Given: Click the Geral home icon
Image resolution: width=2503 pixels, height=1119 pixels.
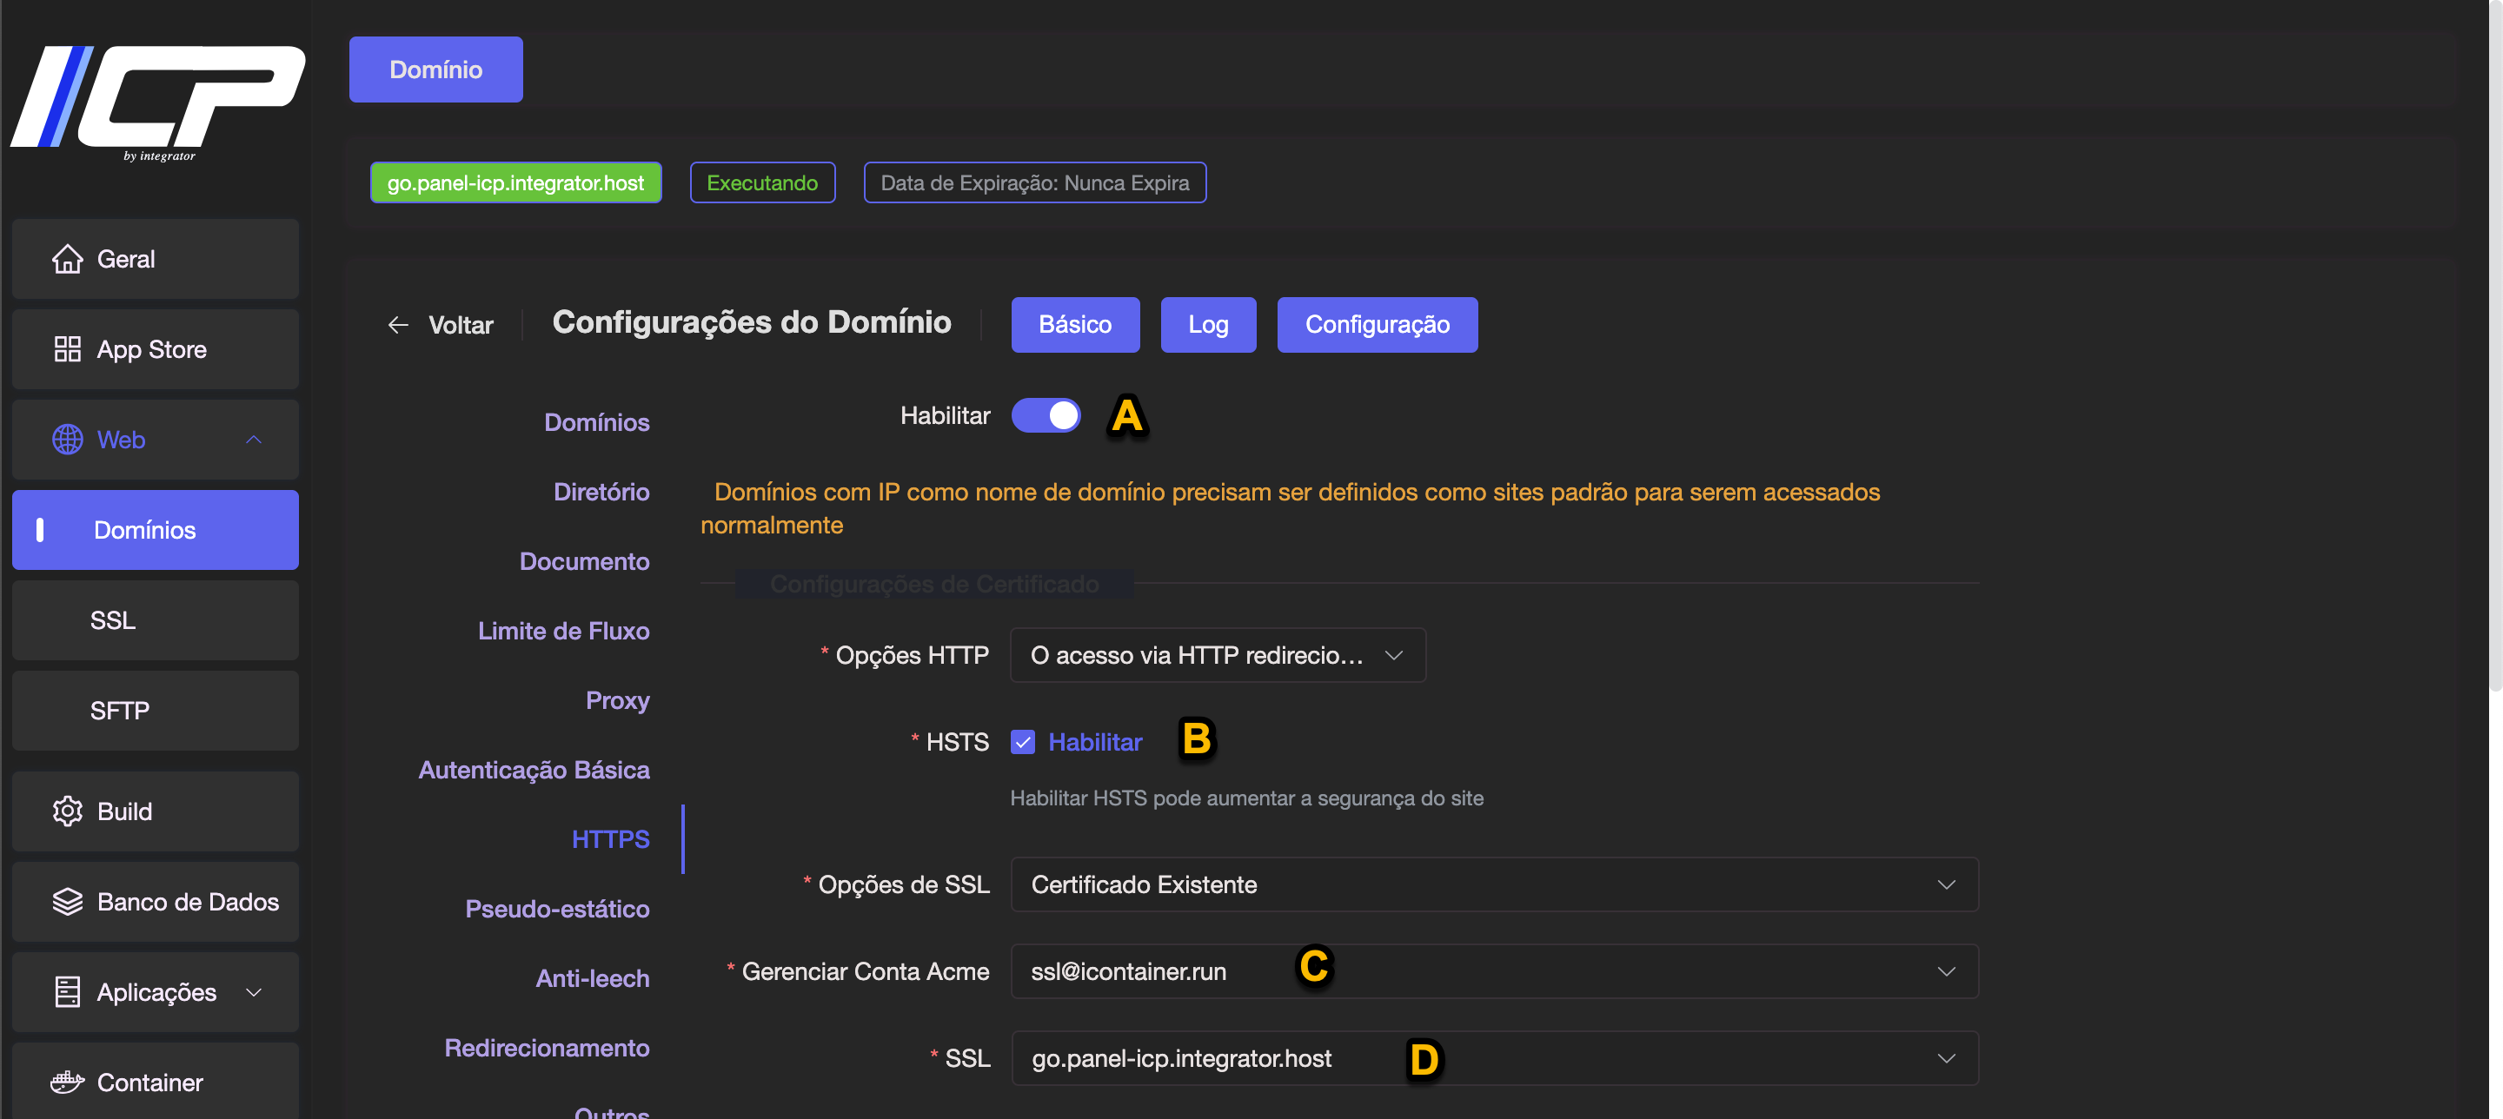Looking at the screenshot, I should pos(67,260).
